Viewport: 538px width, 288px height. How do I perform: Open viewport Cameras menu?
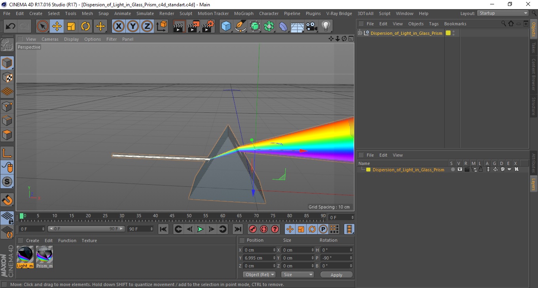point(50,39)
